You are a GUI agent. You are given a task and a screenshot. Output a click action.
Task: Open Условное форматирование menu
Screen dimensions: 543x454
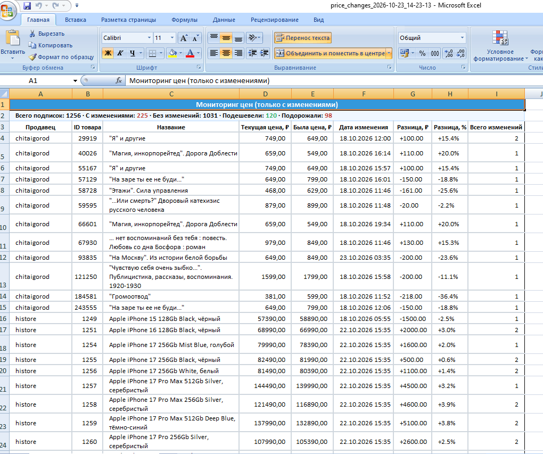[x=500, y=46]
